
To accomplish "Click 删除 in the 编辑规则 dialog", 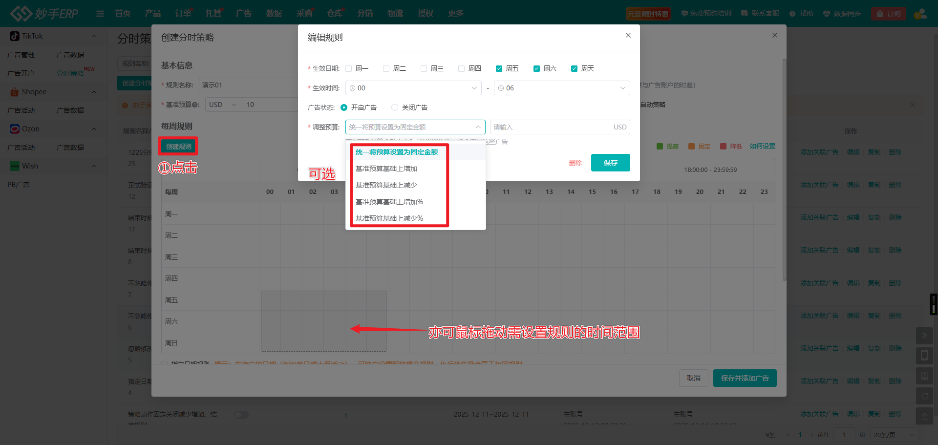I will (x=576, y=163).
